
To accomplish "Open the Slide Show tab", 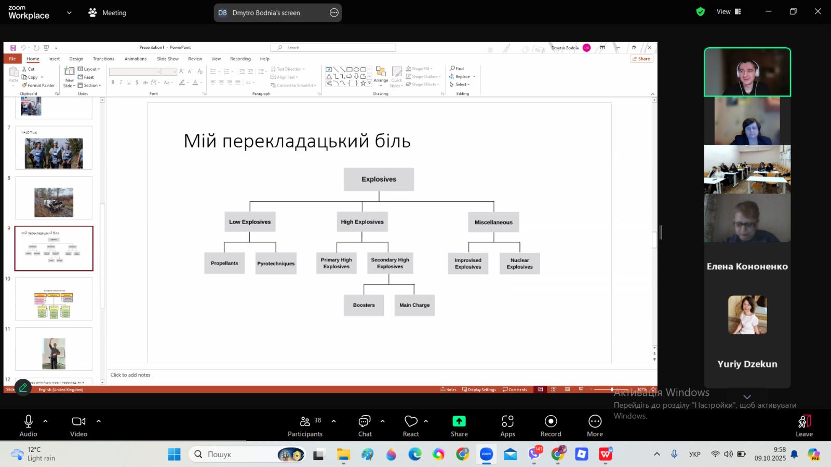I will [x=167, y=59].
